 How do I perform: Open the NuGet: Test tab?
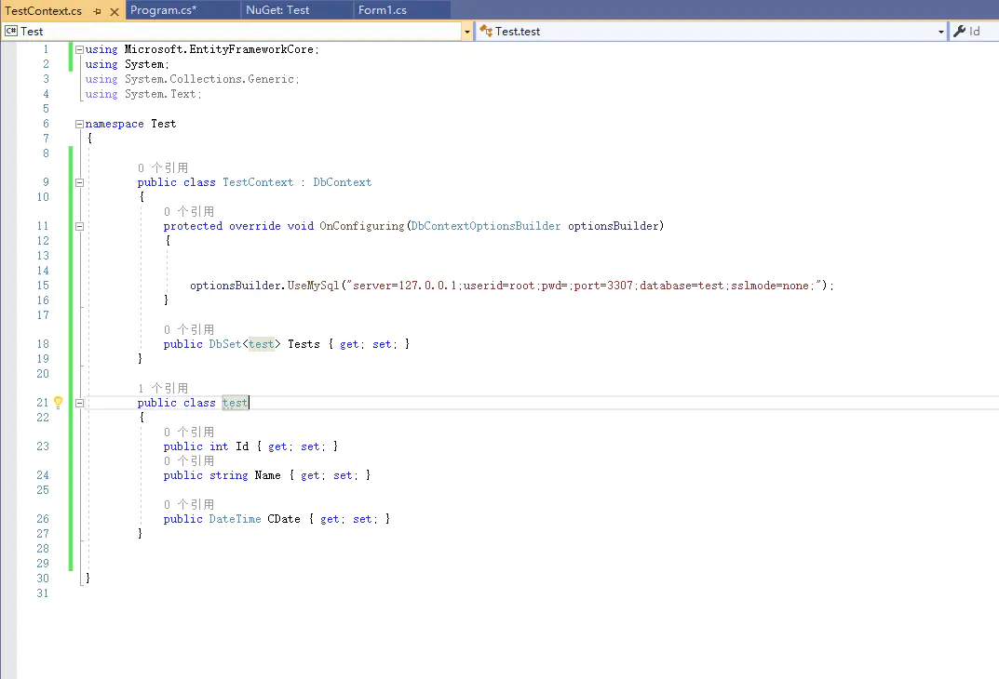[277, 10]
